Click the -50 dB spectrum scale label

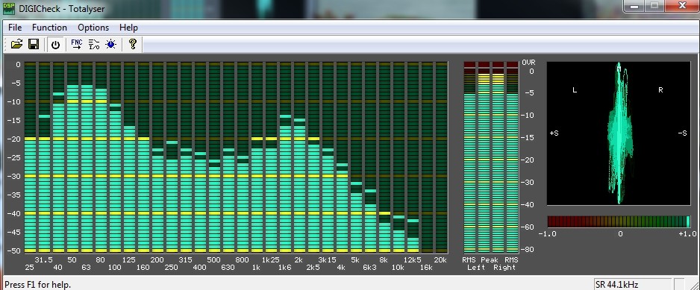[15, 250]
